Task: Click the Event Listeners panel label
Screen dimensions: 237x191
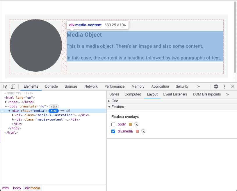Action: [x=175, y=94]
